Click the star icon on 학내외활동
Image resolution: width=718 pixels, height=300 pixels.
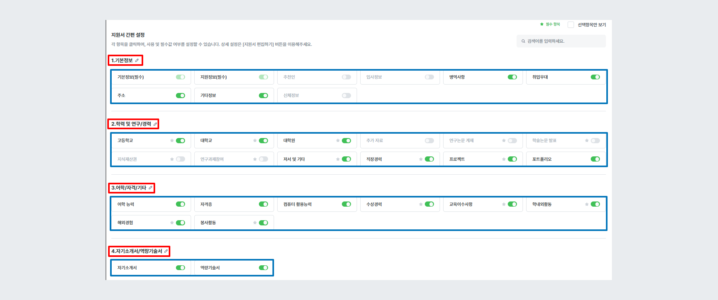point(587,204)
